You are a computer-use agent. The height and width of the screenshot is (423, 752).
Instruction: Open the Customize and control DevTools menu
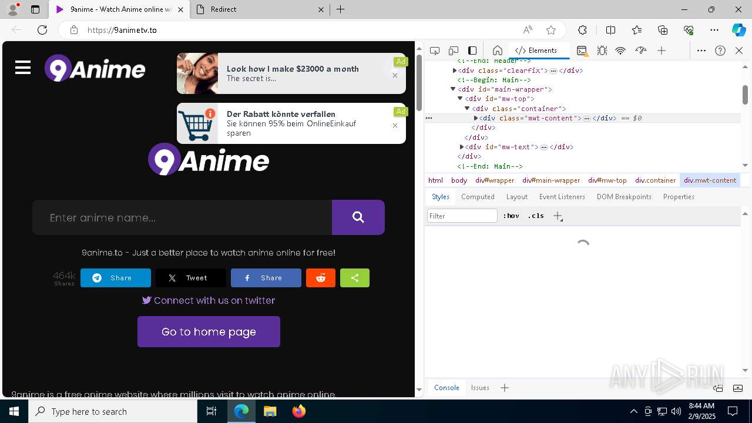pyautogui.click(x=701, y=51)
